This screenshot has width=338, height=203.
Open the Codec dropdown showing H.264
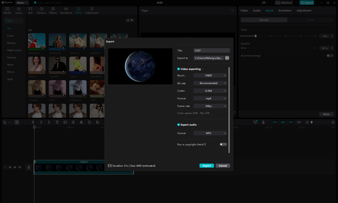210,91
